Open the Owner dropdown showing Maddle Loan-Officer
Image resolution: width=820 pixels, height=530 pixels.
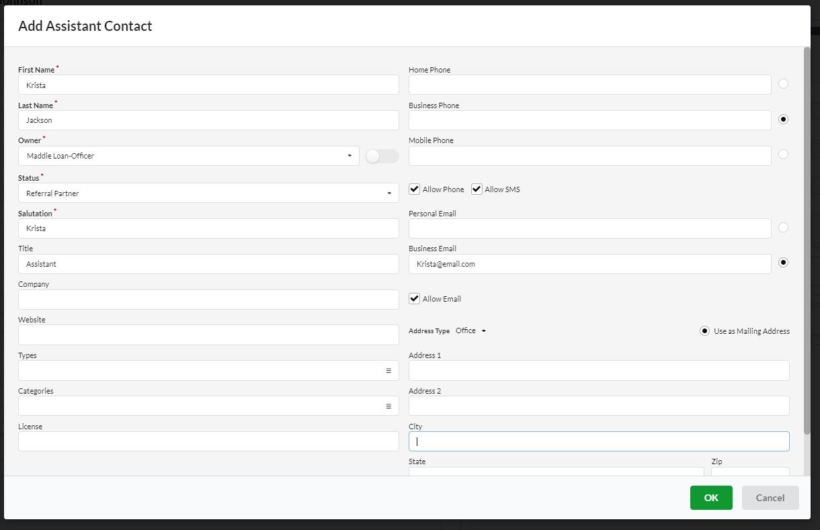tap(351, 156)
